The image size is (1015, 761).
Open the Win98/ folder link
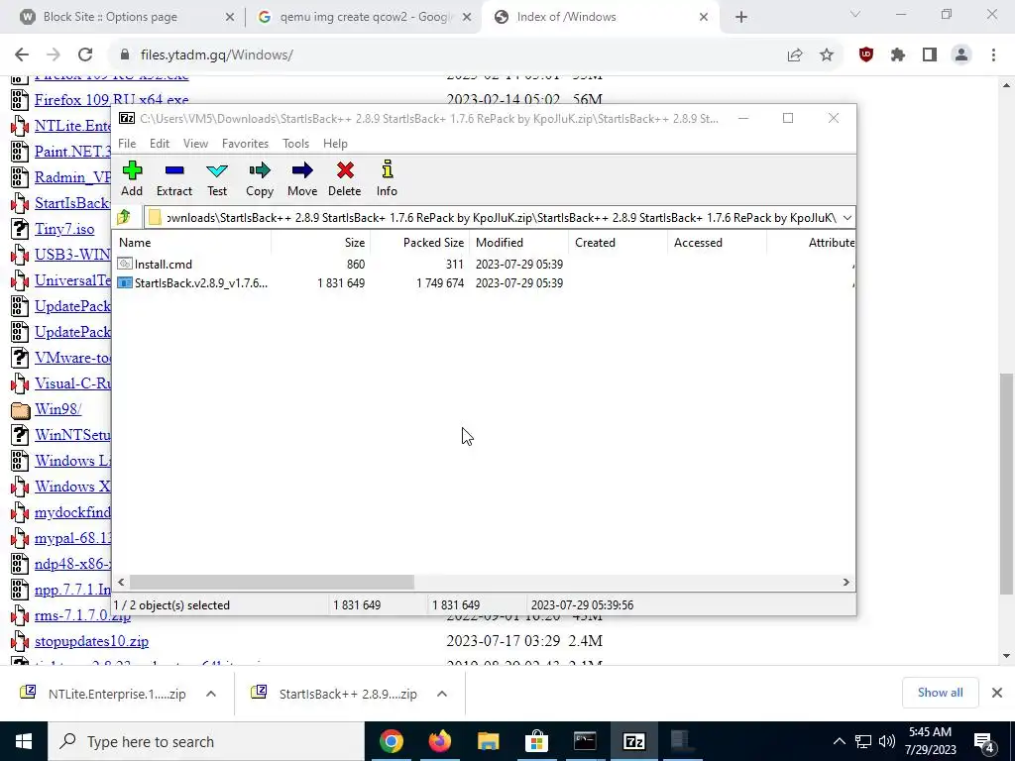tap(57, 409)
